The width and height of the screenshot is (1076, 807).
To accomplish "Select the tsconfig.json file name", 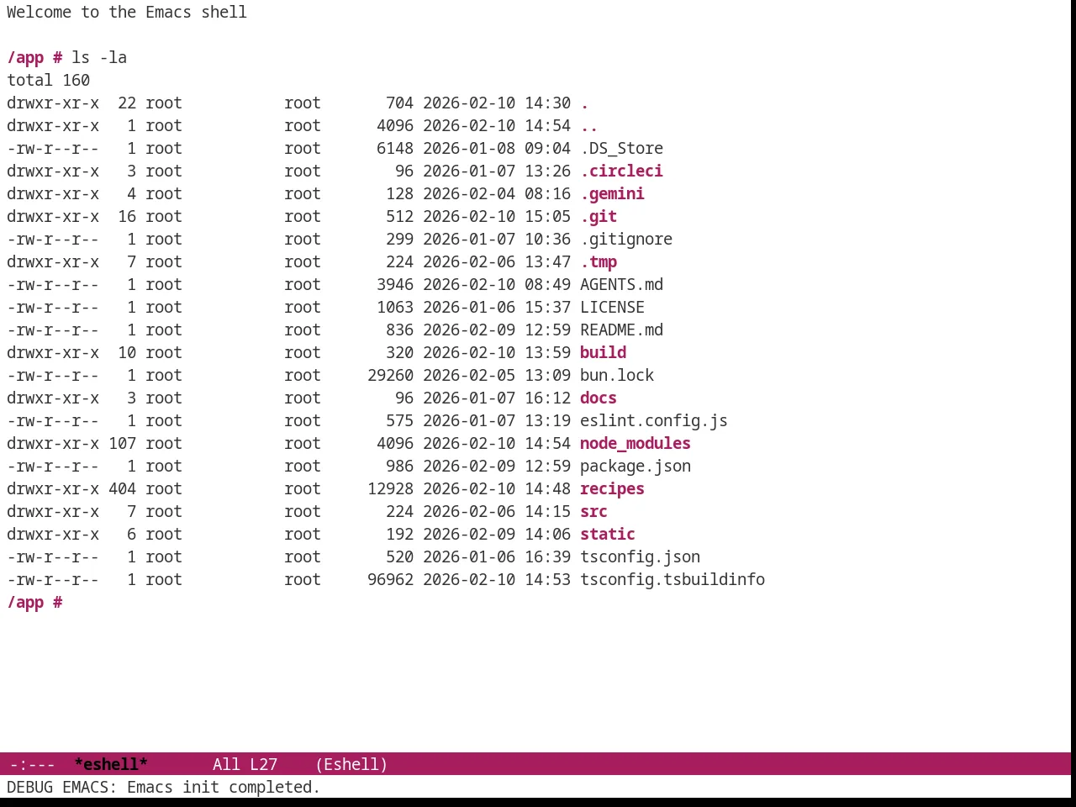I will 640,556.
